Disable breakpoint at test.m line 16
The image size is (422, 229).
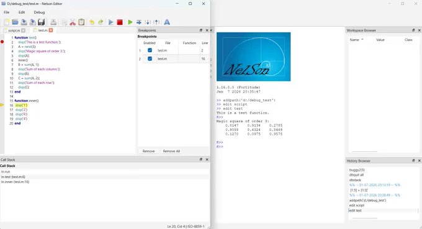(150, 59)
